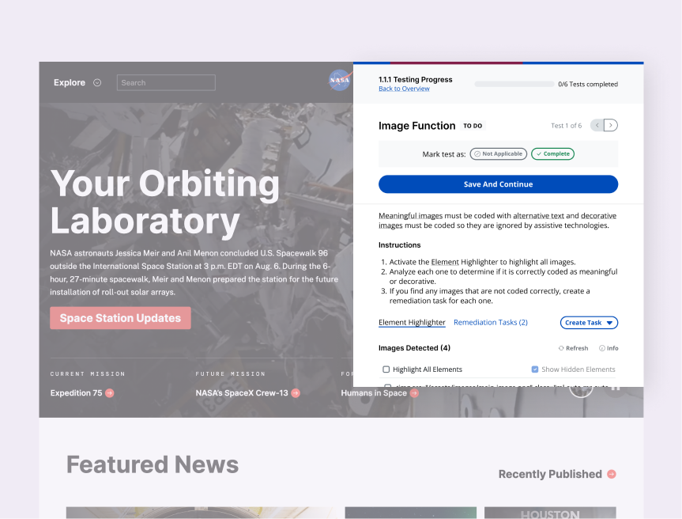682x519 pixels.
Task: Follow the Back to Overview link
Action: point(404,89)
